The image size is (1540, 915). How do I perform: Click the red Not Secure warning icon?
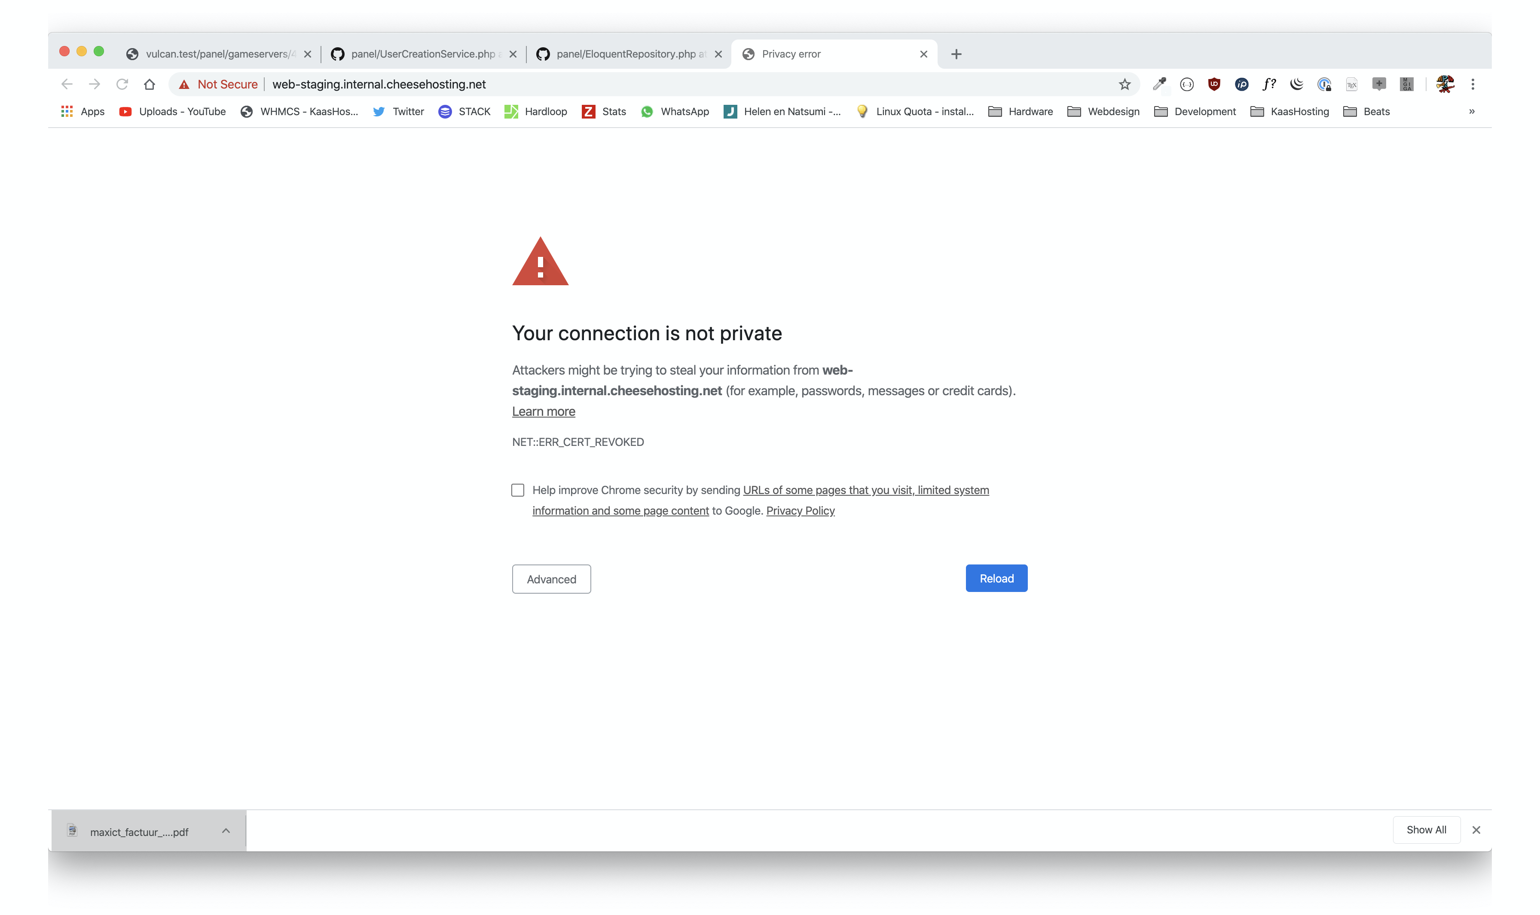(184, 85)
